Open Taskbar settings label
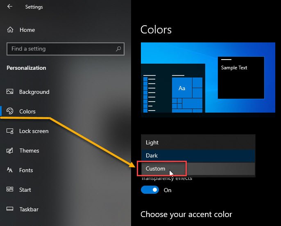 (29, 209)
